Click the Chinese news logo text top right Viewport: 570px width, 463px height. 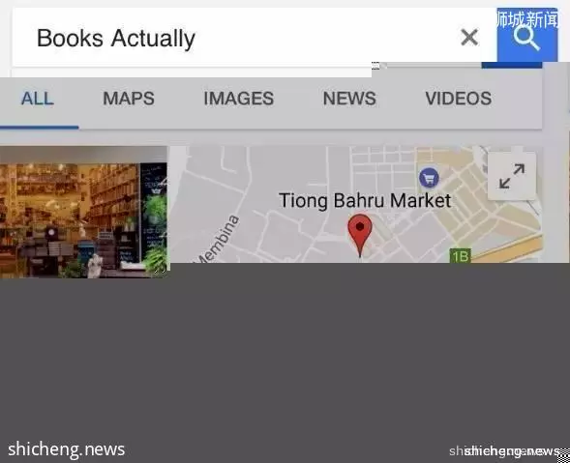tap(527, 19)
